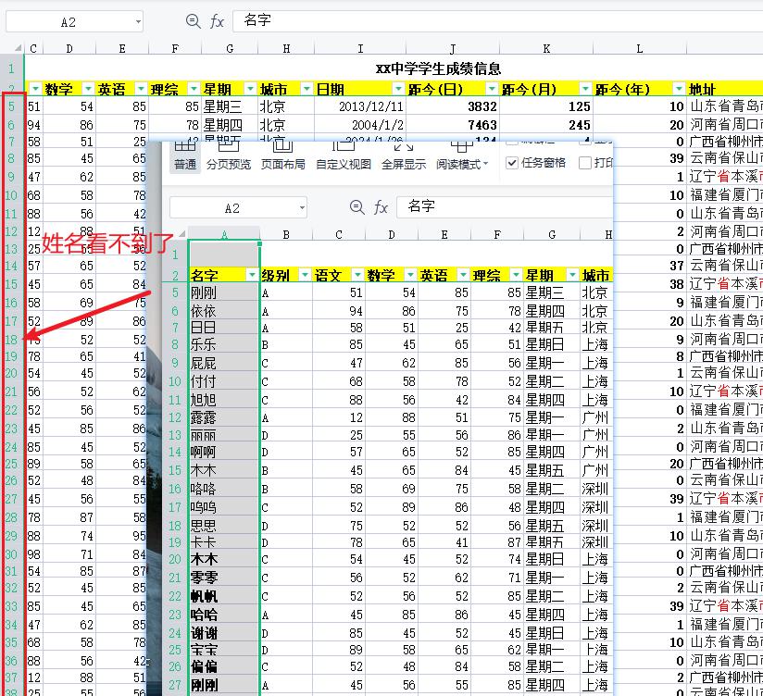Open the 距今(日) filter dropdown

pos(492,89)
